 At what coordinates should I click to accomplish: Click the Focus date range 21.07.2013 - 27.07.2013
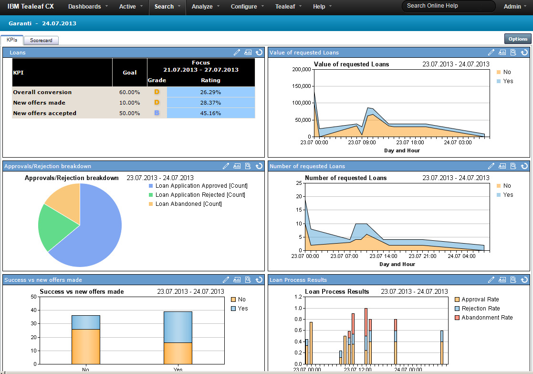point(201,70)
